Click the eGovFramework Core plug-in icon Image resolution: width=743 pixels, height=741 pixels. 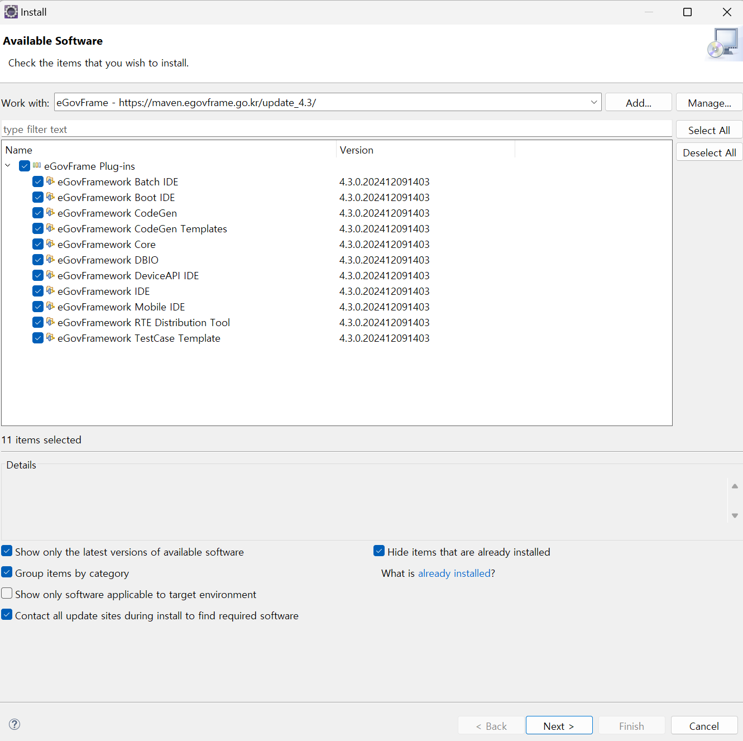[x=50, y=244]
